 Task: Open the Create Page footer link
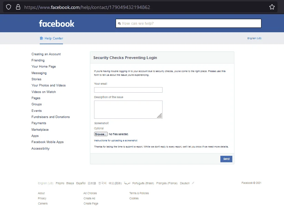91,203
